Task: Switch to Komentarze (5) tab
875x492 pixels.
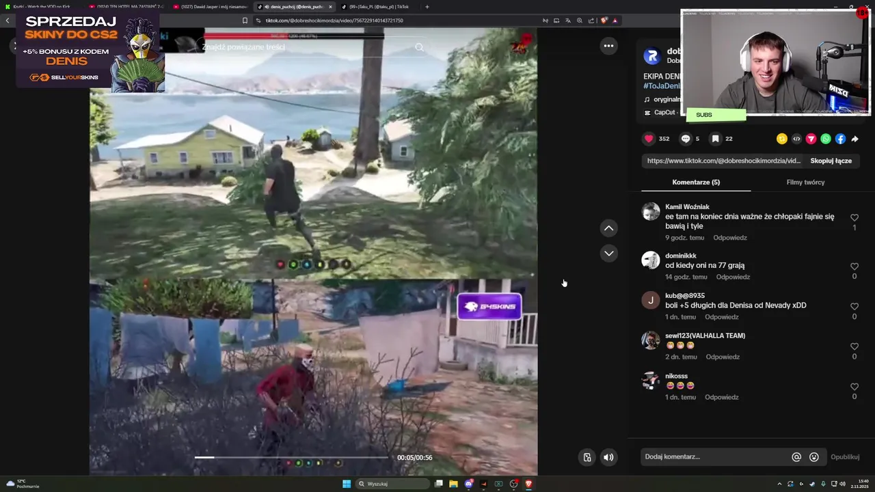Action: [696, 182]
